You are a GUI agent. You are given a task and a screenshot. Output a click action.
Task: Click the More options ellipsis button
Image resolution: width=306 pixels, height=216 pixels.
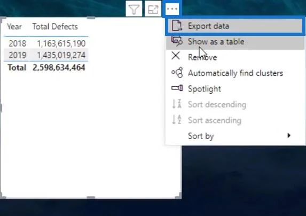pyautogui.click(x=172, y=9)
